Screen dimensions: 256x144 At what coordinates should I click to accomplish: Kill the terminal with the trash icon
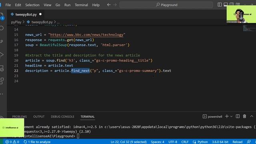pos(244,116)
